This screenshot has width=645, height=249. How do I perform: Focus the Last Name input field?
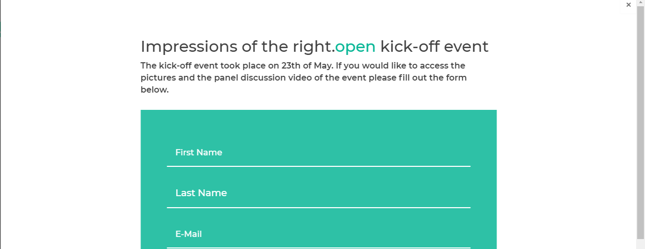[x=318, y=193]
